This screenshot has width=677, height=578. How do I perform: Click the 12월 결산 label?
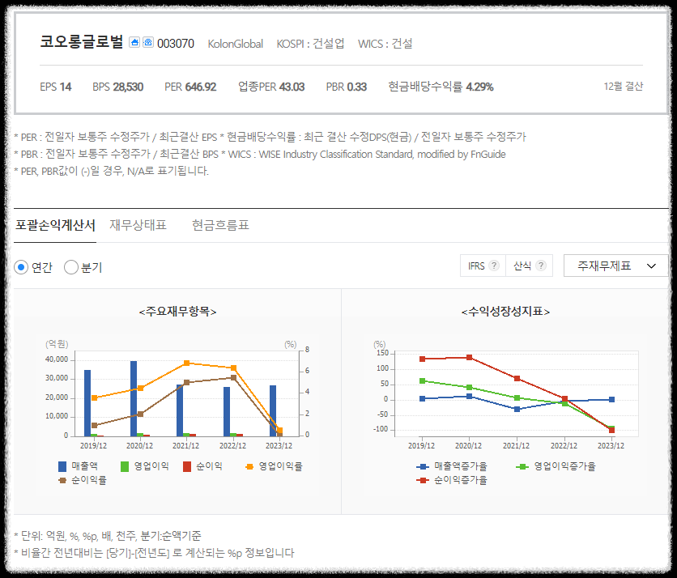pyautogui.click(x=623, y=87)
